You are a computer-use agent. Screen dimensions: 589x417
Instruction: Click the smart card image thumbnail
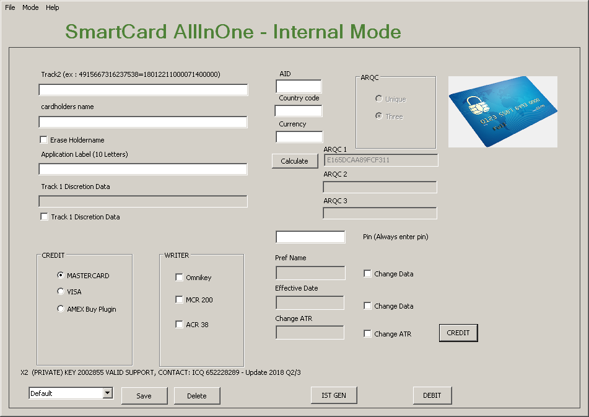502,112
